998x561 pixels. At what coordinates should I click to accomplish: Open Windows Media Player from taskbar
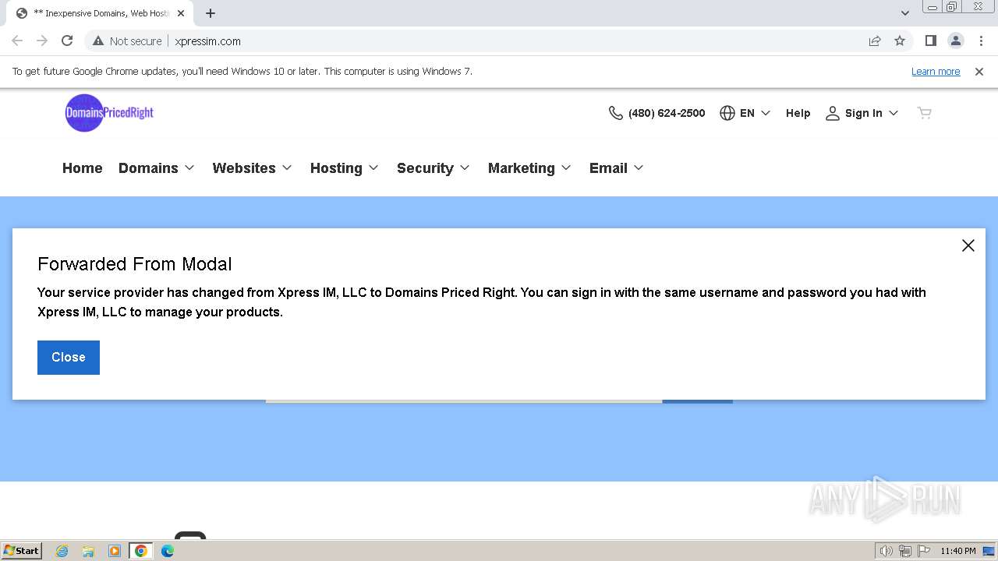point(115,551)
